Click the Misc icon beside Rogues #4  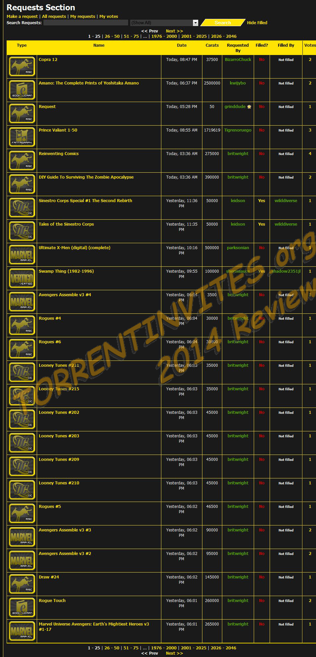point(22,325)
